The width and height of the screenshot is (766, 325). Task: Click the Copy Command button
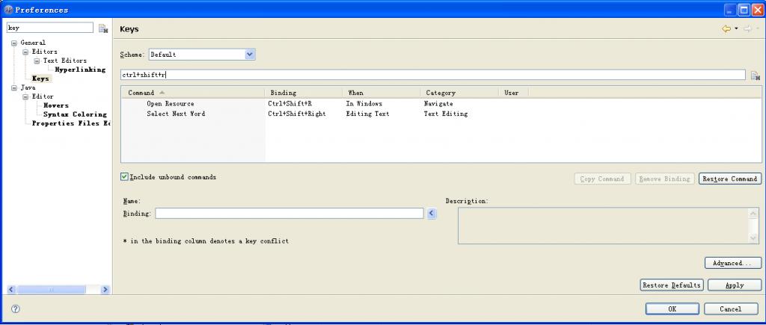point(602,179)
